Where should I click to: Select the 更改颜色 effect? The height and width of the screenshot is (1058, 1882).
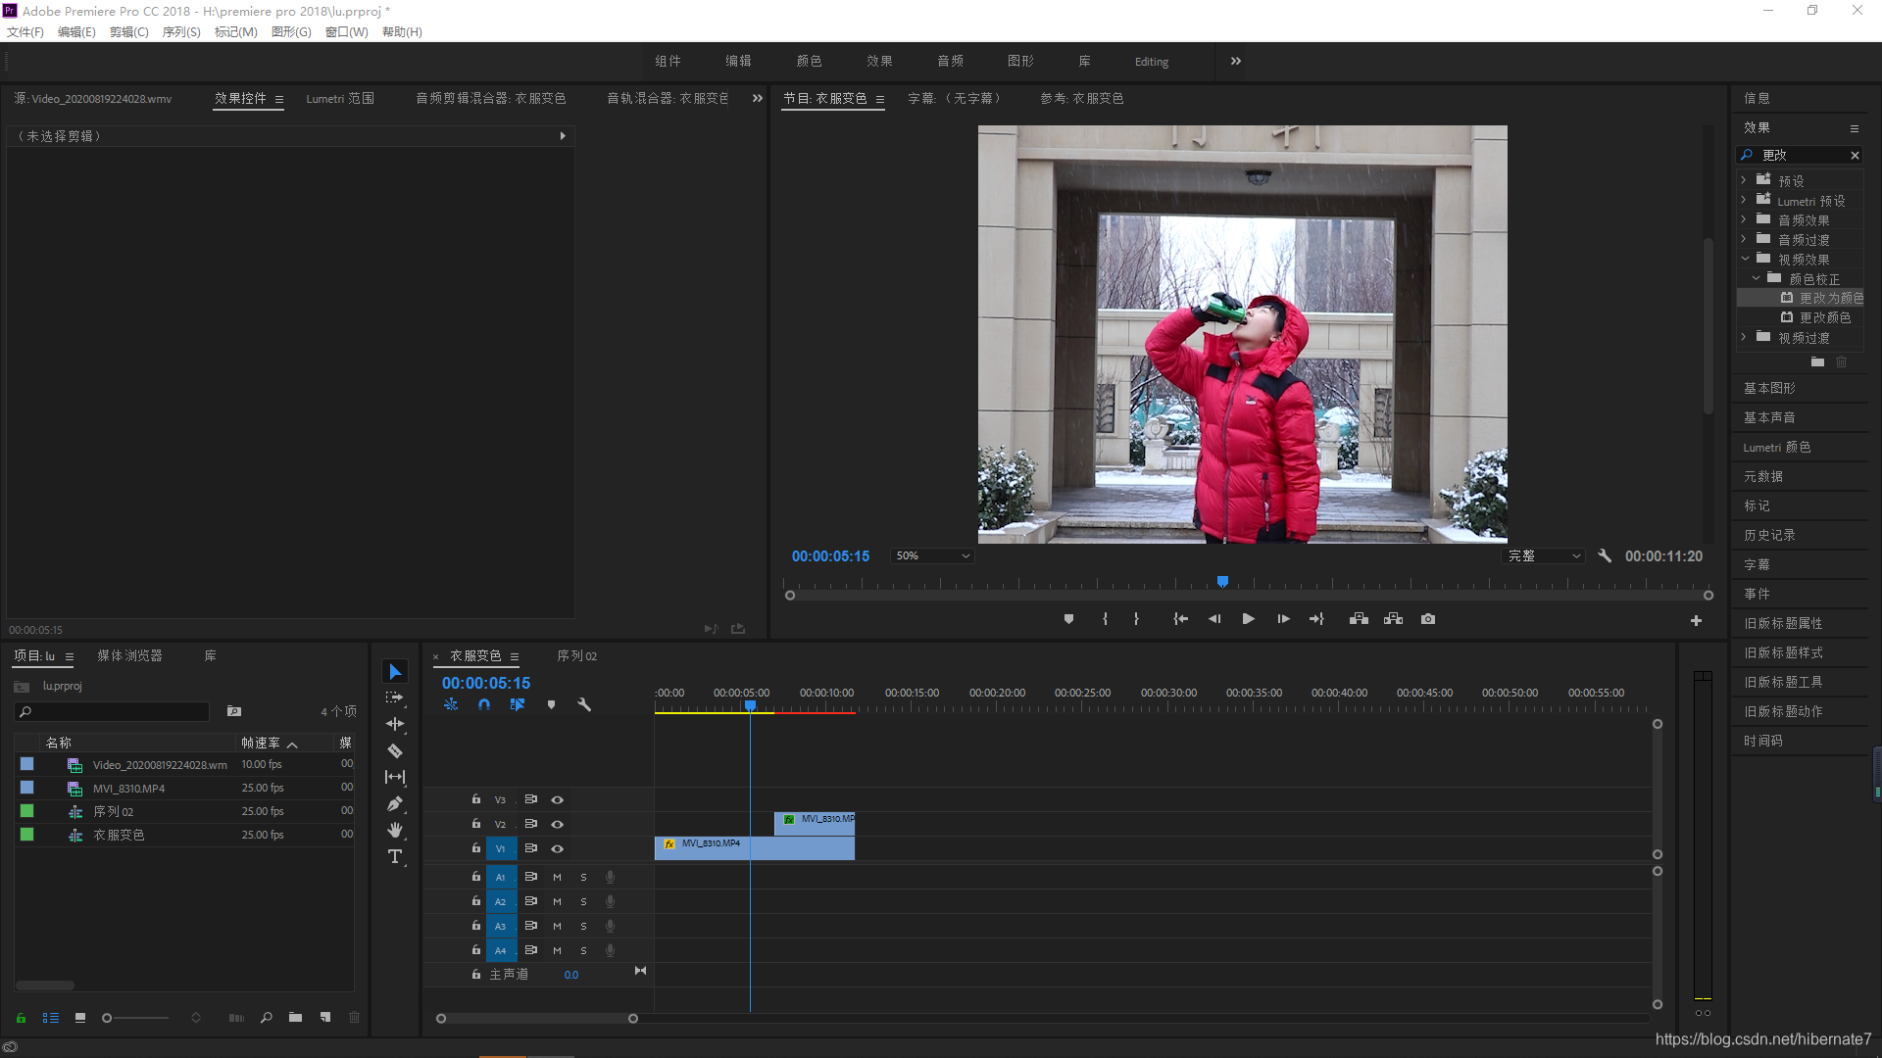pyautogui.click(x=1825, y=317)
